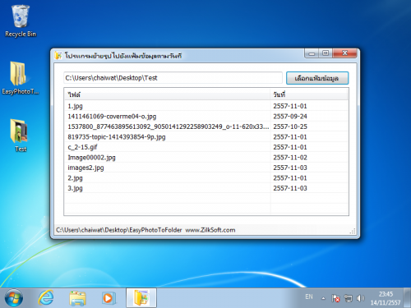Open the Windows Start menu orb

pos(14,298)
